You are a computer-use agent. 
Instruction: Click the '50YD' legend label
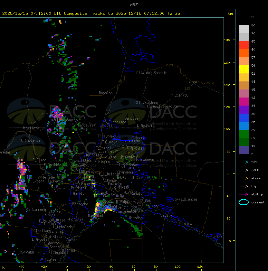(255, 162)
